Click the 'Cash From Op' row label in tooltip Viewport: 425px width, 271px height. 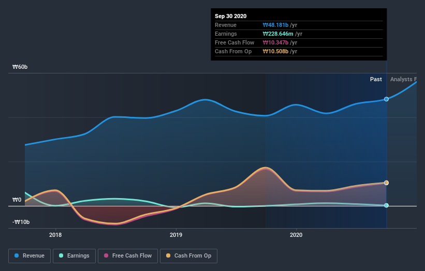pos(233,51)
